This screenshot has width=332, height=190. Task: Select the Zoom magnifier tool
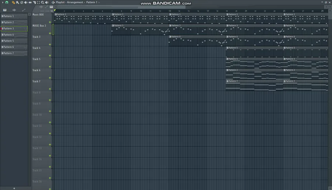42,3
